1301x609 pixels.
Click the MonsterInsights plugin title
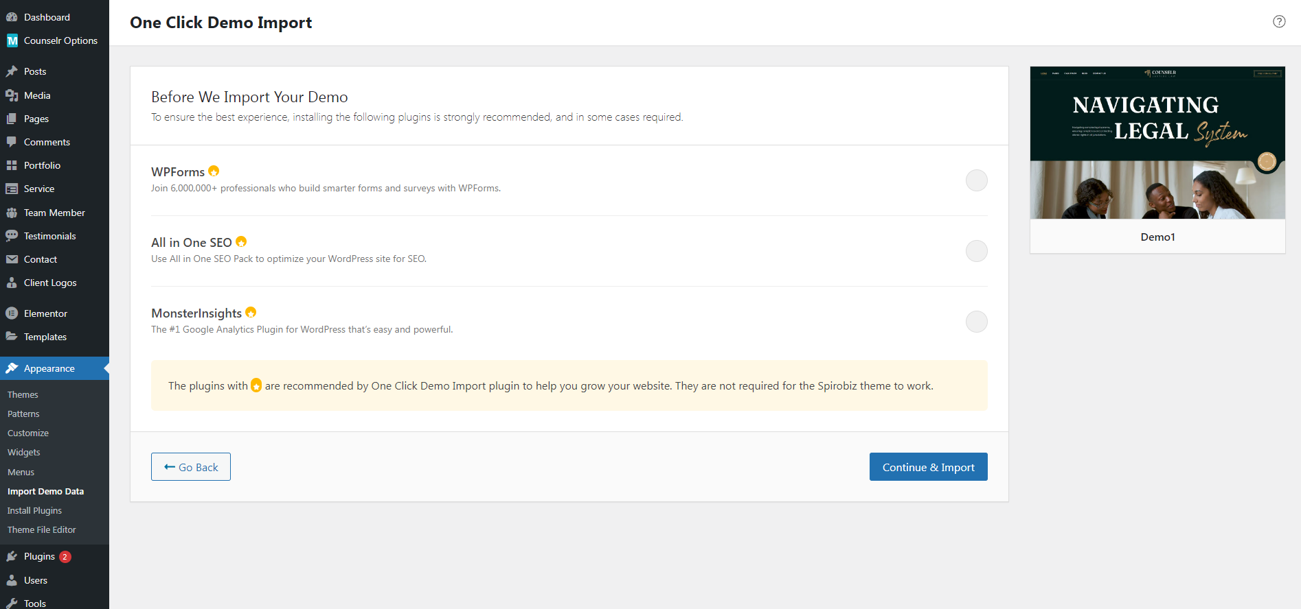click(196, 313)
